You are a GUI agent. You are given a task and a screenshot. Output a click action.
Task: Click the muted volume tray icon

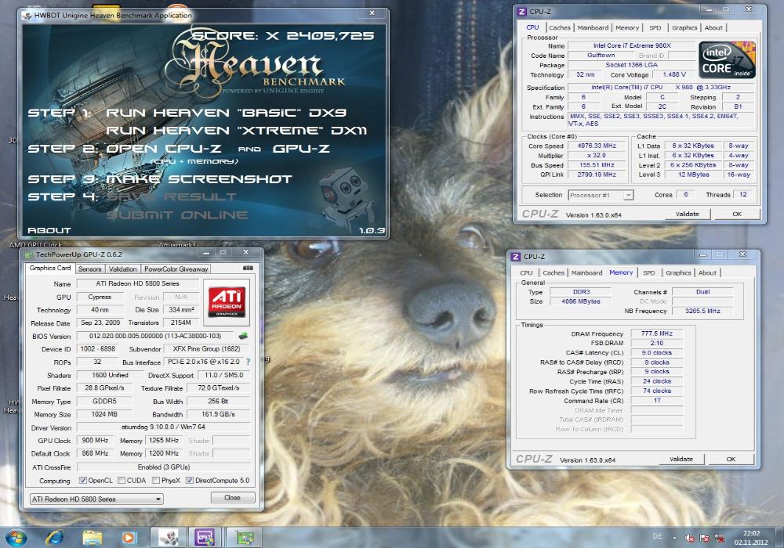click(x=689, y=538)
